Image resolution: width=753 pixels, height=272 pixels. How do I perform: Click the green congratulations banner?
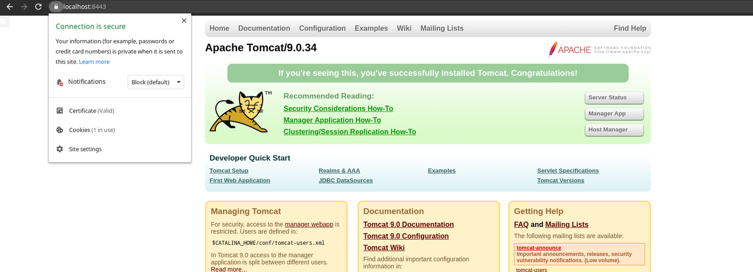click(428, 73)
